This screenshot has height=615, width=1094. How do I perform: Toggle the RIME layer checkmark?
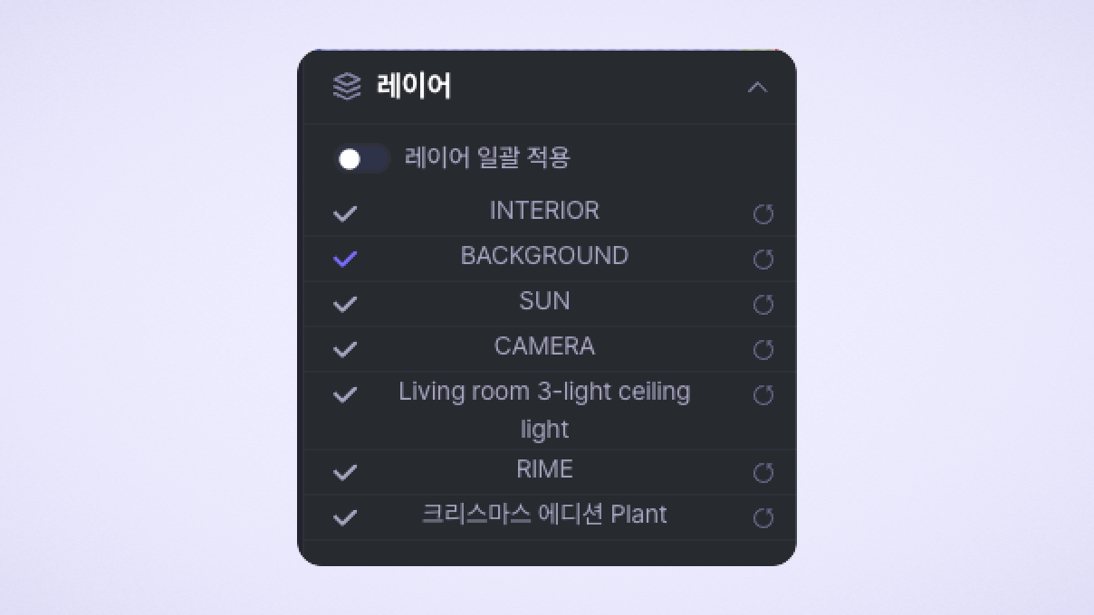(345, 472)
